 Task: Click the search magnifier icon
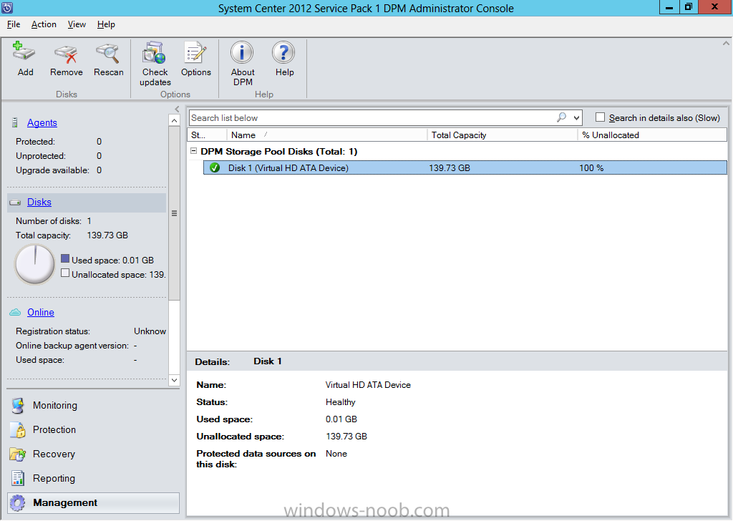click(x=561, y=117)
